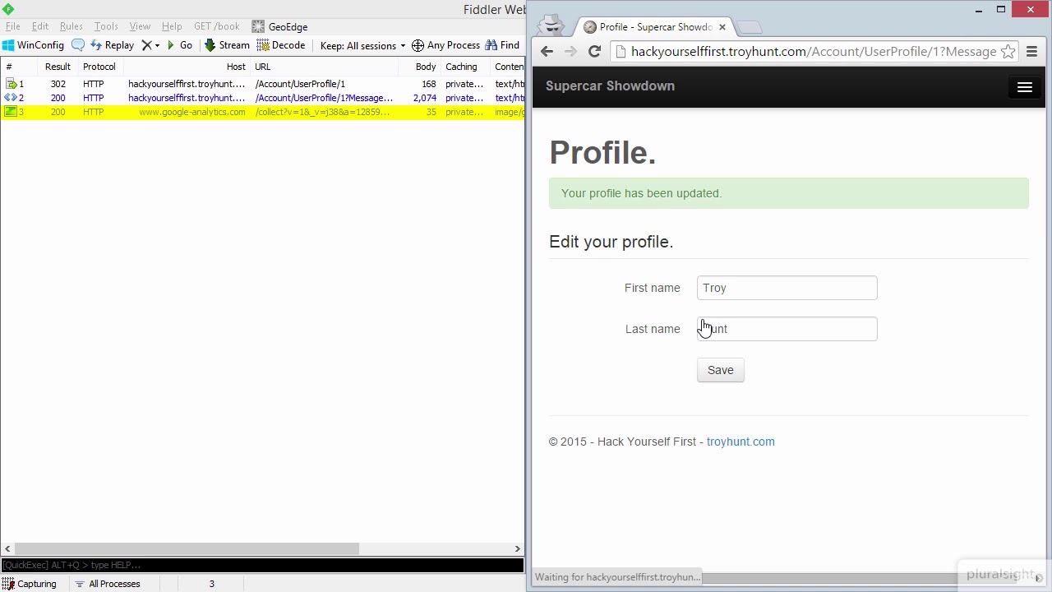Select the google-analytics.com session row

(263, 112)
